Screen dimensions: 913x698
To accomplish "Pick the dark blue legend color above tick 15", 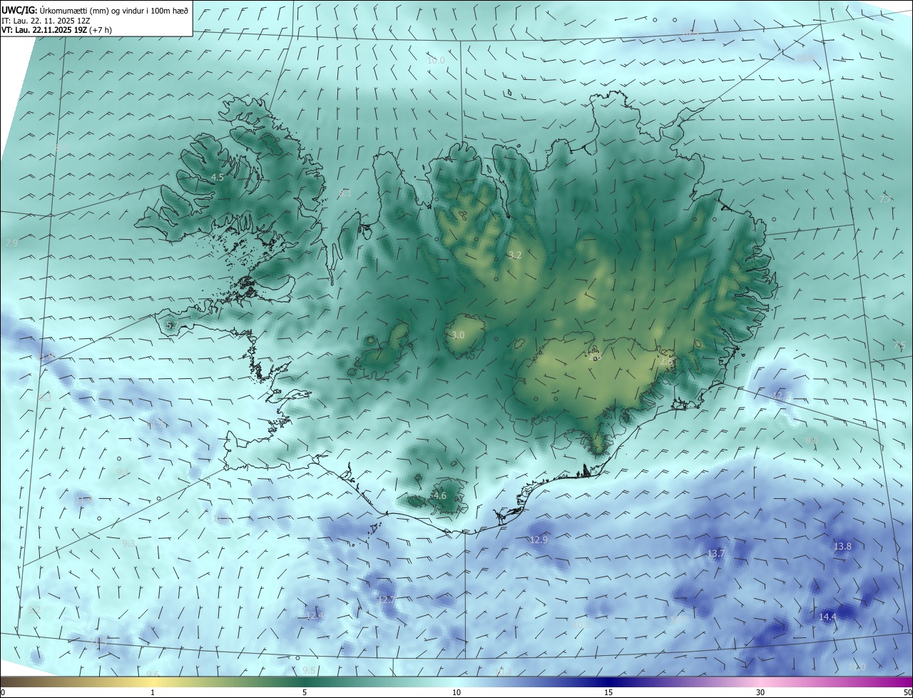I will (608, 682).
